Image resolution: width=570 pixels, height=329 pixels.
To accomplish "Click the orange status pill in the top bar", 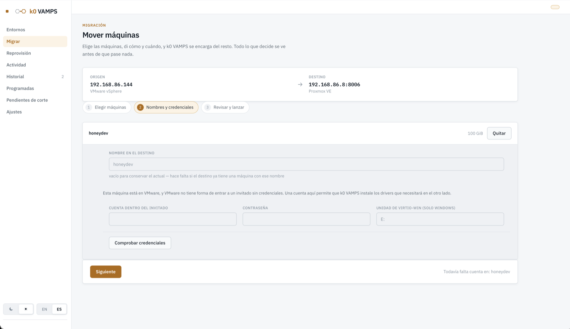I will tap(555, 7).
